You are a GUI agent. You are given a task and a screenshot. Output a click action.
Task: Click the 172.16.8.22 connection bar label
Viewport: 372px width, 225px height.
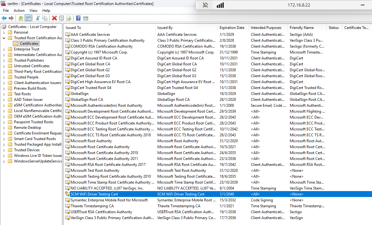click(299, 5)
